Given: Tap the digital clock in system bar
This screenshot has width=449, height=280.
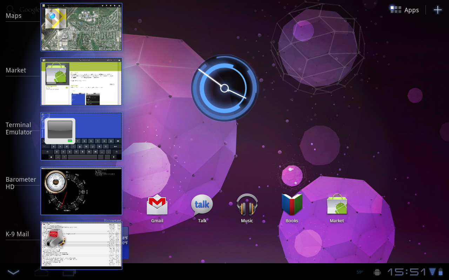Looking at the screenshot, I should tap(407, 272).
